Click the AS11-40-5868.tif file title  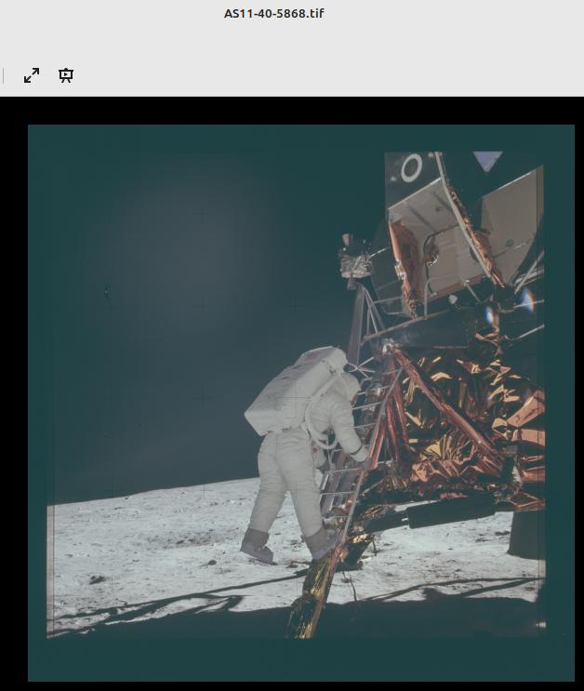(x=273, y=14)
